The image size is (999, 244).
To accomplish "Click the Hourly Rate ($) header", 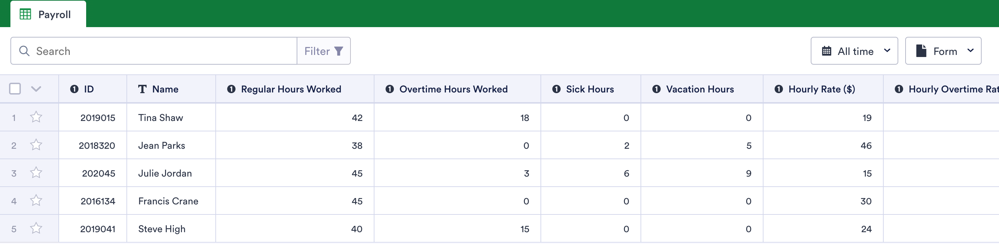I will 822,89.
